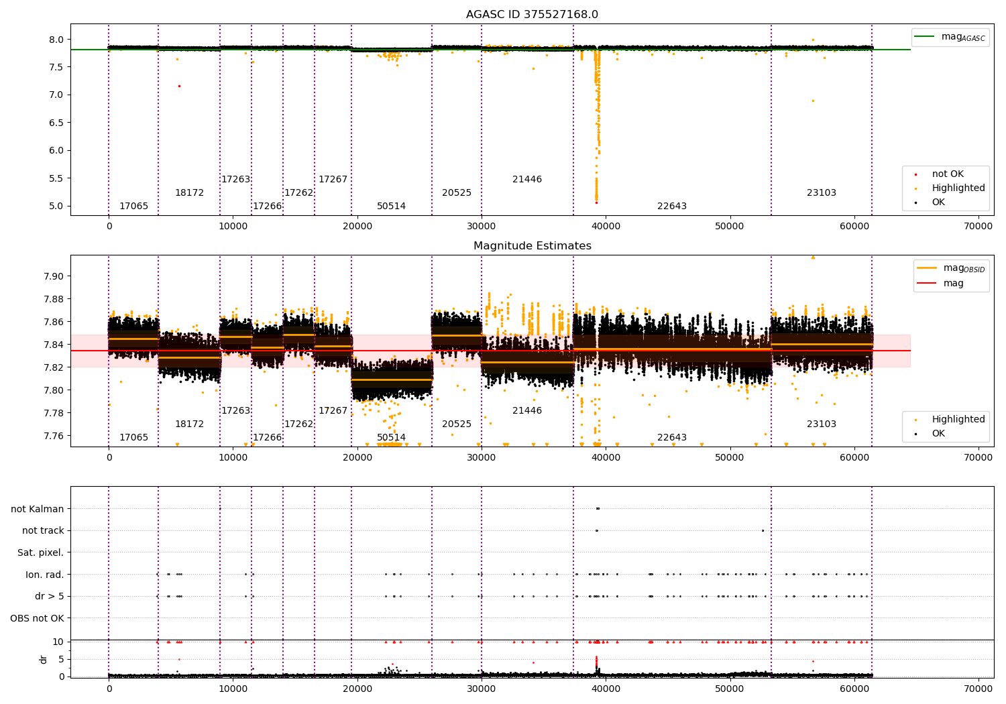
Task: Click the 70000 x-axis tick under top plot
Action: coord(978,227)
